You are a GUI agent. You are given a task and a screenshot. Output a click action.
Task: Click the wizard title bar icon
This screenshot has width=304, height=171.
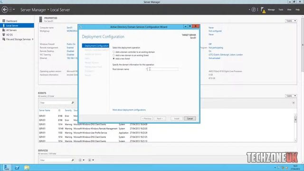(x=81, y=27)
